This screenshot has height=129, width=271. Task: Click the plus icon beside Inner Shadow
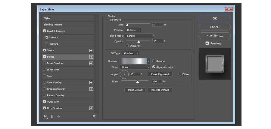click(91, 63)
